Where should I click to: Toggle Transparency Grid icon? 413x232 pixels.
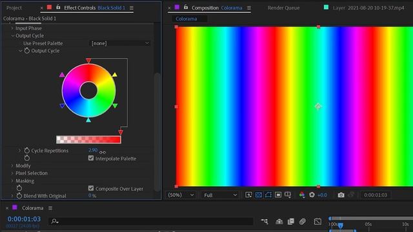point(258,195)
